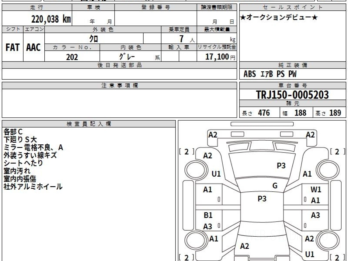Click the 後日発送部品 section header
348x261 pixels.
(119, 65)
